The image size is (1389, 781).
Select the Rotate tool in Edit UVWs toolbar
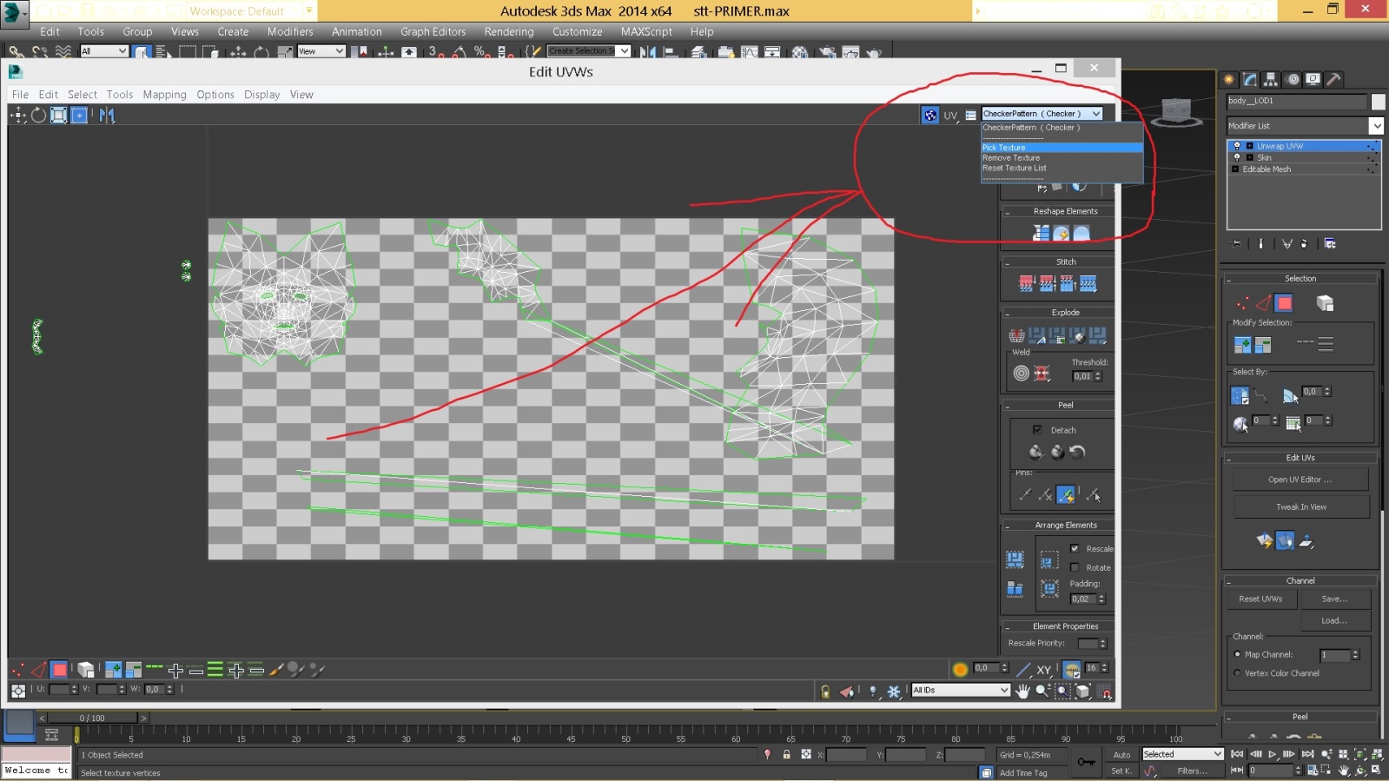pos(38,115)
